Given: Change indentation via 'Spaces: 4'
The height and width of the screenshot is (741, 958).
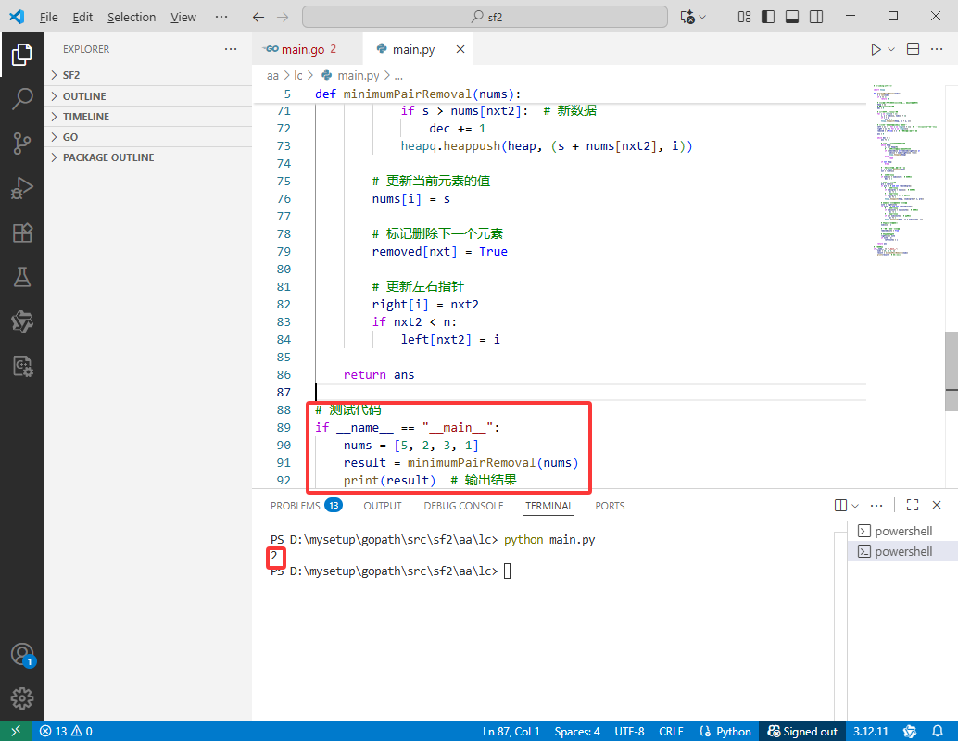Looking at the screenshot, I should click(x=577, y=731).
